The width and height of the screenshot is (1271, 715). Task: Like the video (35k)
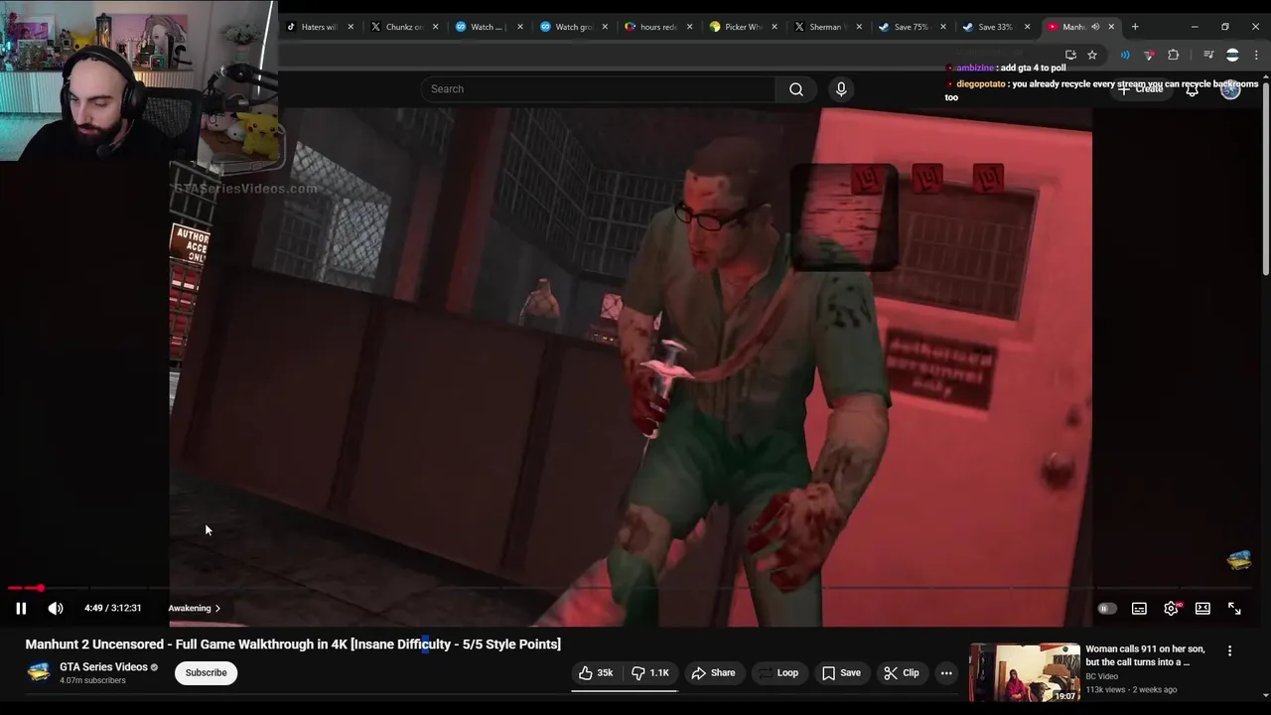pos(596,672)
